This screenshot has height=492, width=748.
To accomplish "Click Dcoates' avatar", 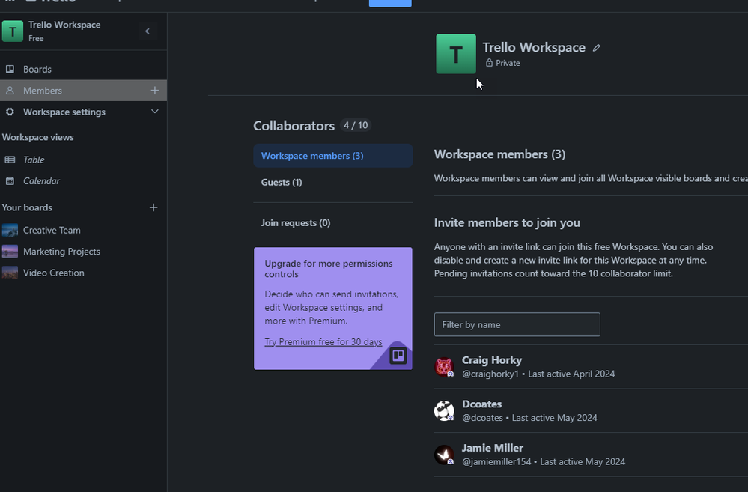I will pyautogui.click(x=444, y=411).
